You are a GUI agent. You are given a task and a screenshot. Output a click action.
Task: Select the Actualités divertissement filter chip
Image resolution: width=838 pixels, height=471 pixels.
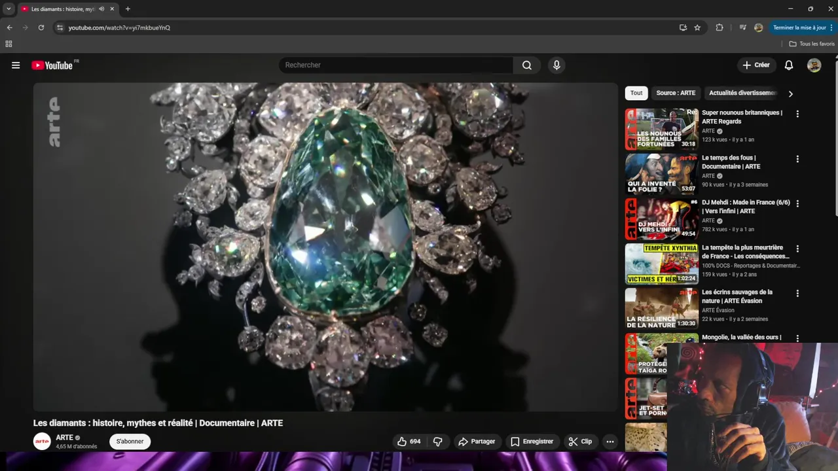(742, 93)
